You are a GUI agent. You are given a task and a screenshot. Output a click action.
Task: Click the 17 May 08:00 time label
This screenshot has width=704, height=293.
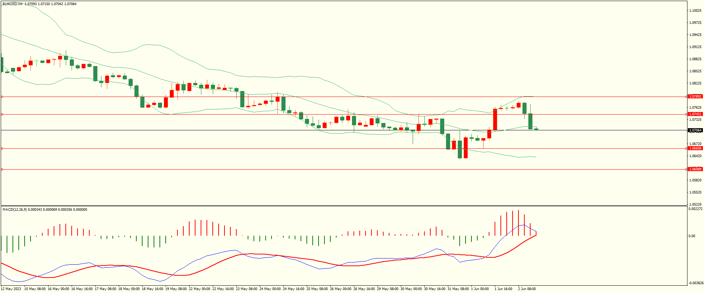coord(105,289)
